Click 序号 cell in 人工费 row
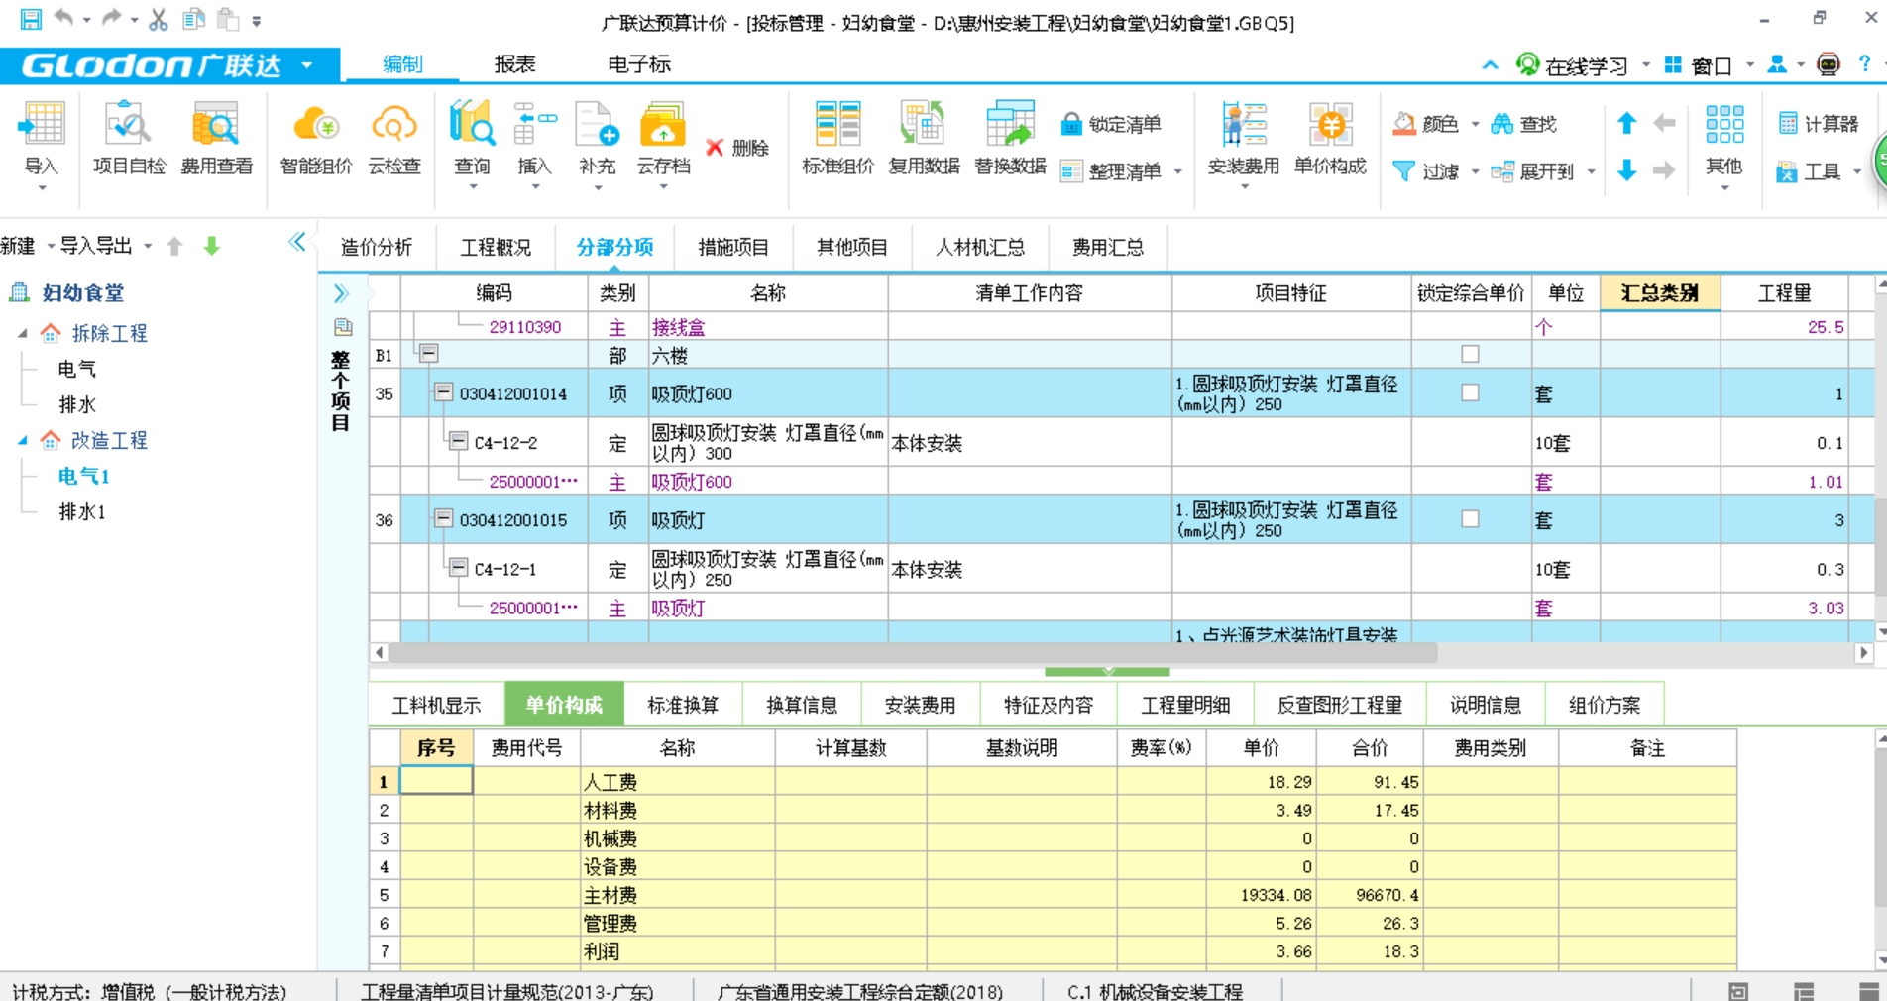Viewport: 1887px width, 1001px height. coord(436,781)
